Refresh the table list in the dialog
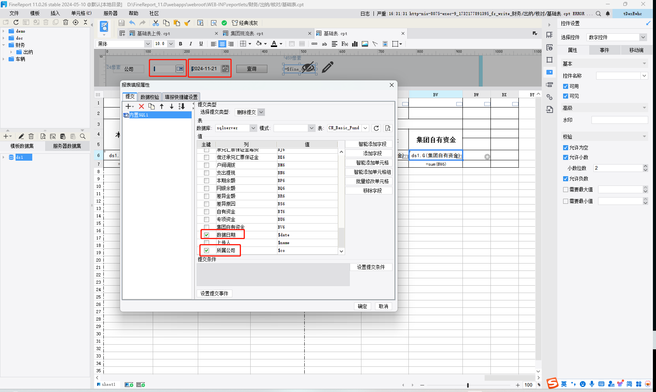Viewport: 656px width, 392px height. pos(376,128)
